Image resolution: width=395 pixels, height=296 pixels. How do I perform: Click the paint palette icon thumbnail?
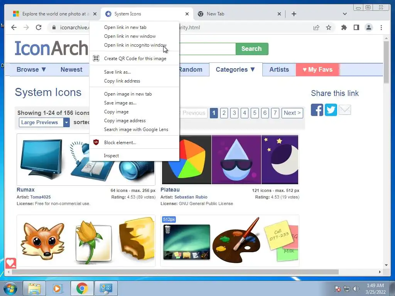coord(236,241)
